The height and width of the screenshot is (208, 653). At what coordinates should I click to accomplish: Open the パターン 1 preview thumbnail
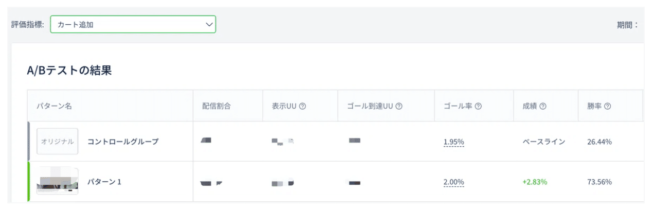[x=57, y=181]
